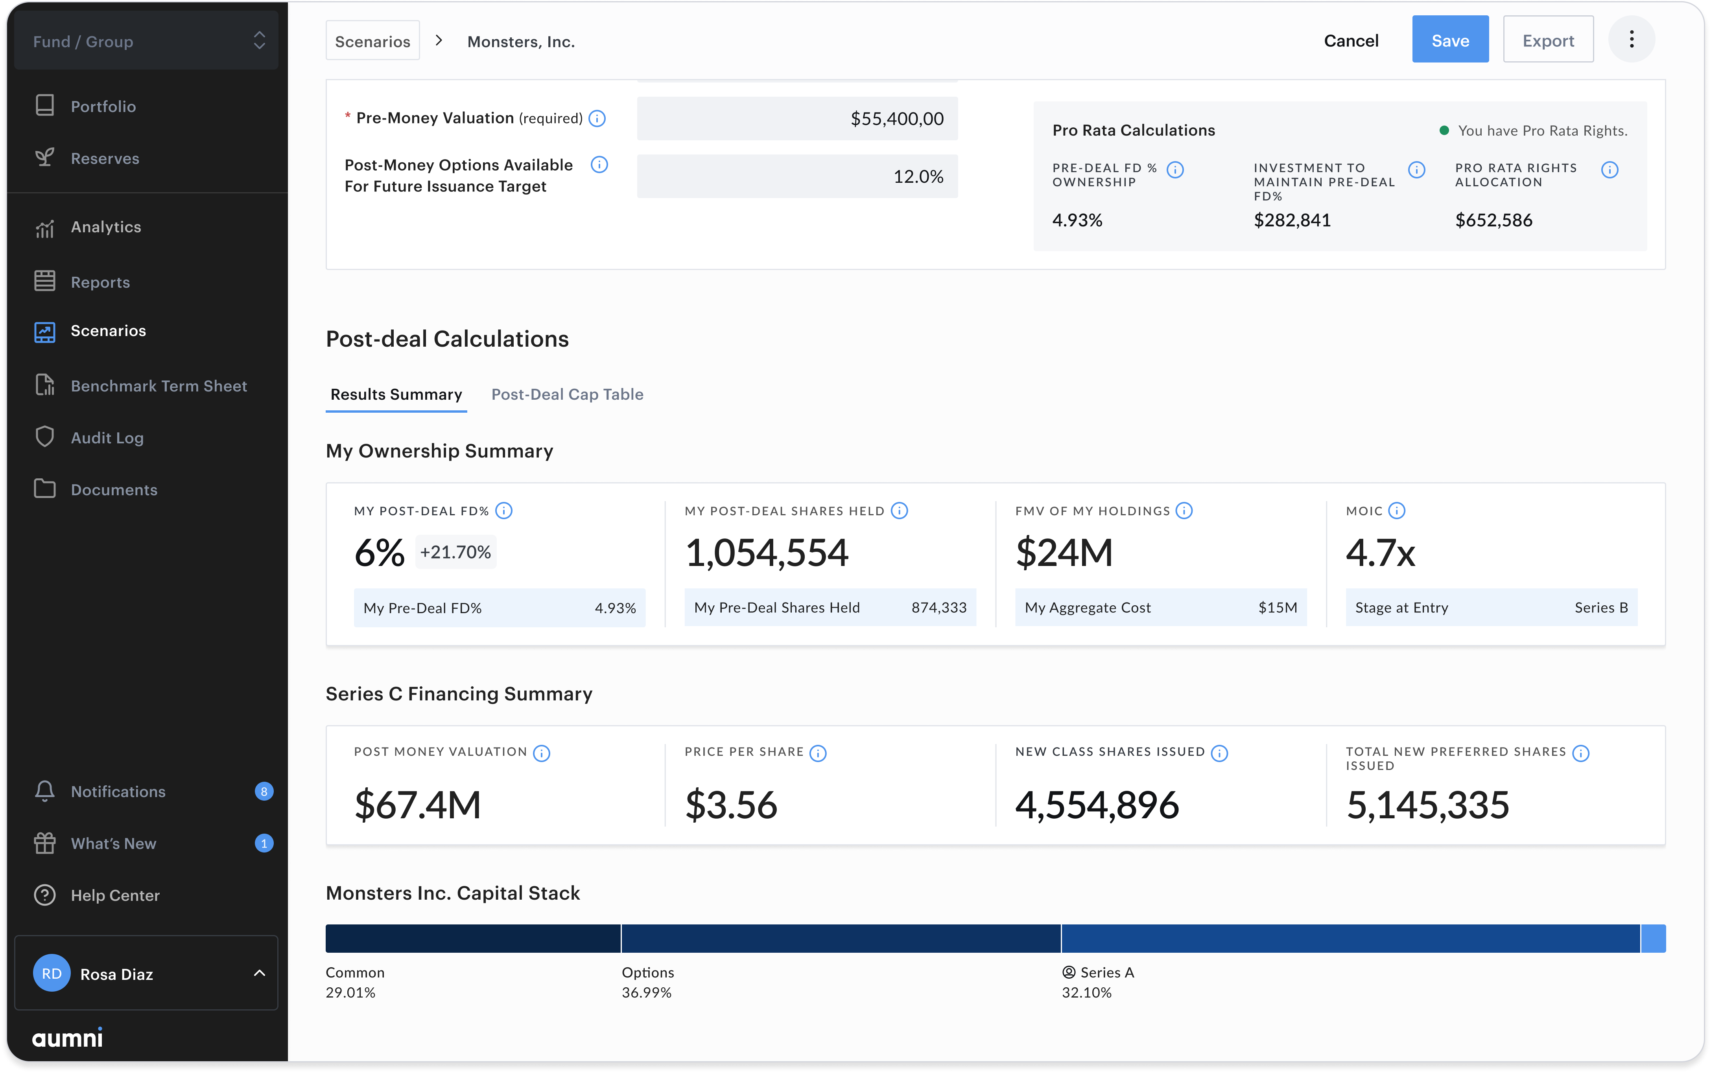Click info icon for New Class Shares Issued

pyautogui.click(x=1219, y=753)
